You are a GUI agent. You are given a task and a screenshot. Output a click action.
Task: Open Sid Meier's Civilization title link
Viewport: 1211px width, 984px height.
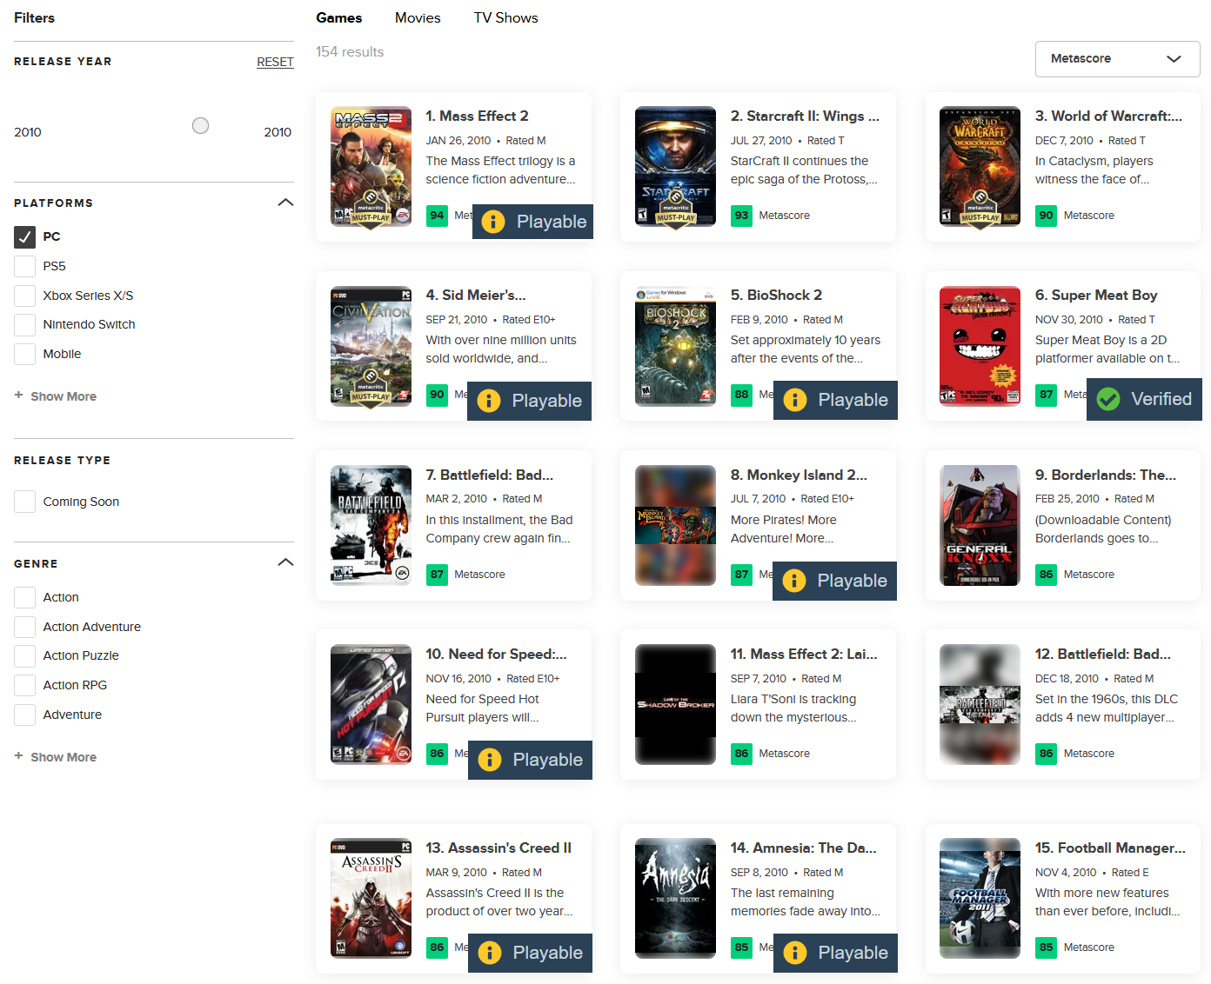[476, 295]
